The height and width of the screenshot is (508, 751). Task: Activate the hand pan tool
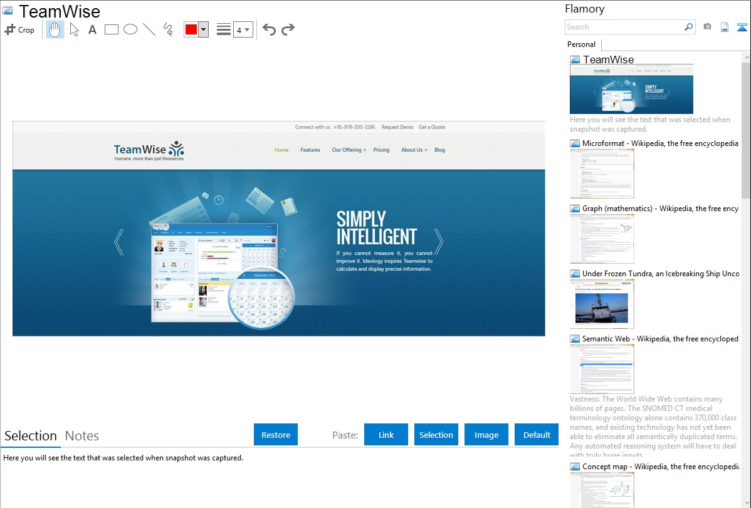click(55, 29)
